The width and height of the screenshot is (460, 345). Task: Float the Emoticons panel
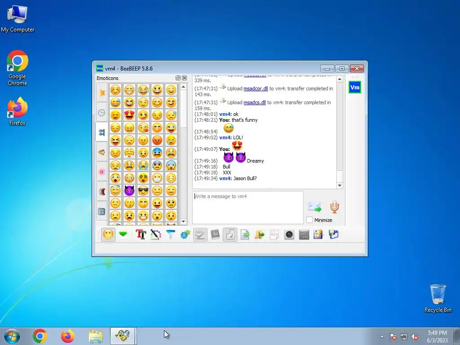(x=178, y=78)
